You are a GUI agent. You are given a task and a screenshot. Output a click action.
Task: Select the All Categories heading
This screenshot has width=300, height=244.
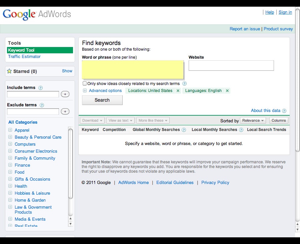tap(23, 122)
